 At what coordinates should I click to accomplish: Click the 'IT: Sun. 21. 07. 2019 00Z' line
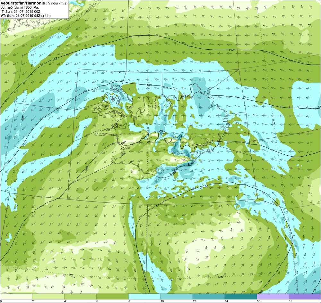(x=21, y=12)
